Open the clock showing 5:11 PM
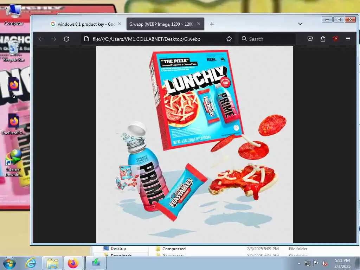Image resolution: width=360 pixels, height=270 pixels. point(342,263)
